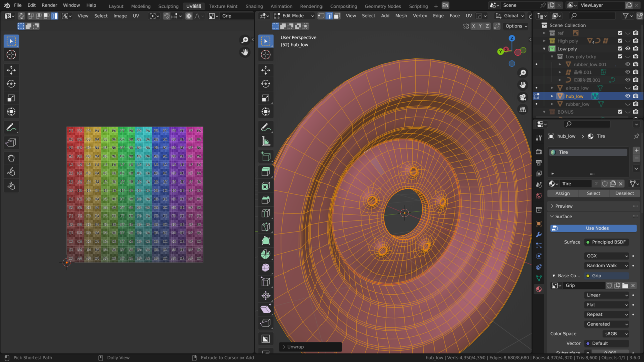Select the Tire material slot
This screenshot has height=362, width=644.
coord(589,152)
